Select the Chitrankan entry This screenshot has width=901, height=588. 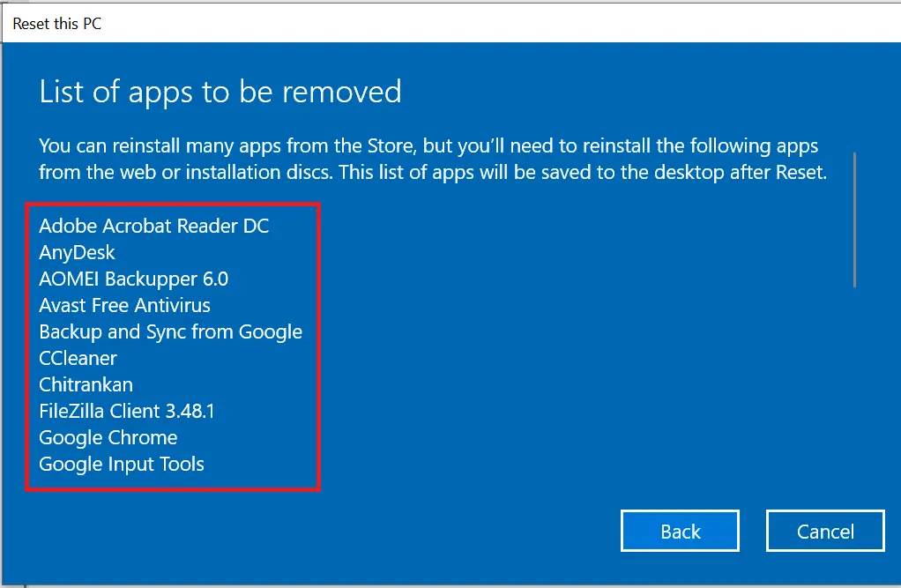click(x=86, y=384)
